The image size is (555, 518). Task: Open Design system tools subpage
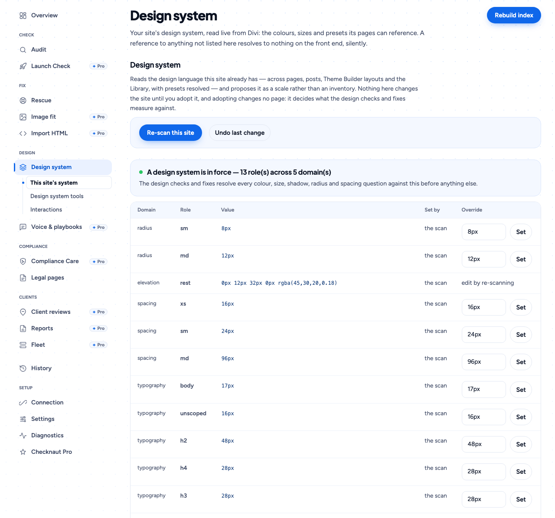pyautogui.click(x=57, y=196)
